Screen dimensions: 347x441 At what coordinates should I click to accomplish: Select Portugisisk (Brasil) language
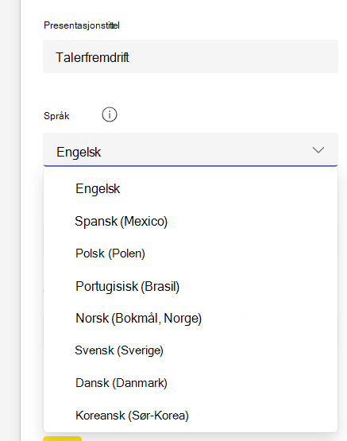[191, 286]
